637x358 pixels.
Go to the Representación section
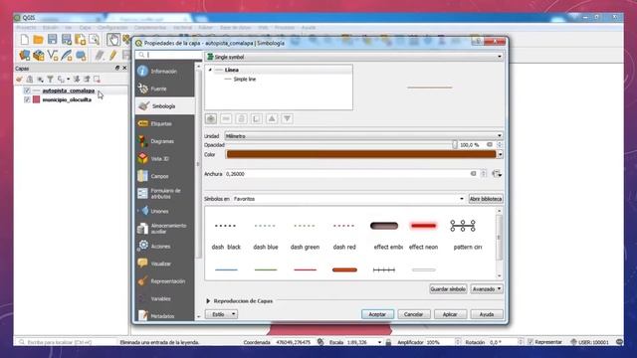(164, 280)
